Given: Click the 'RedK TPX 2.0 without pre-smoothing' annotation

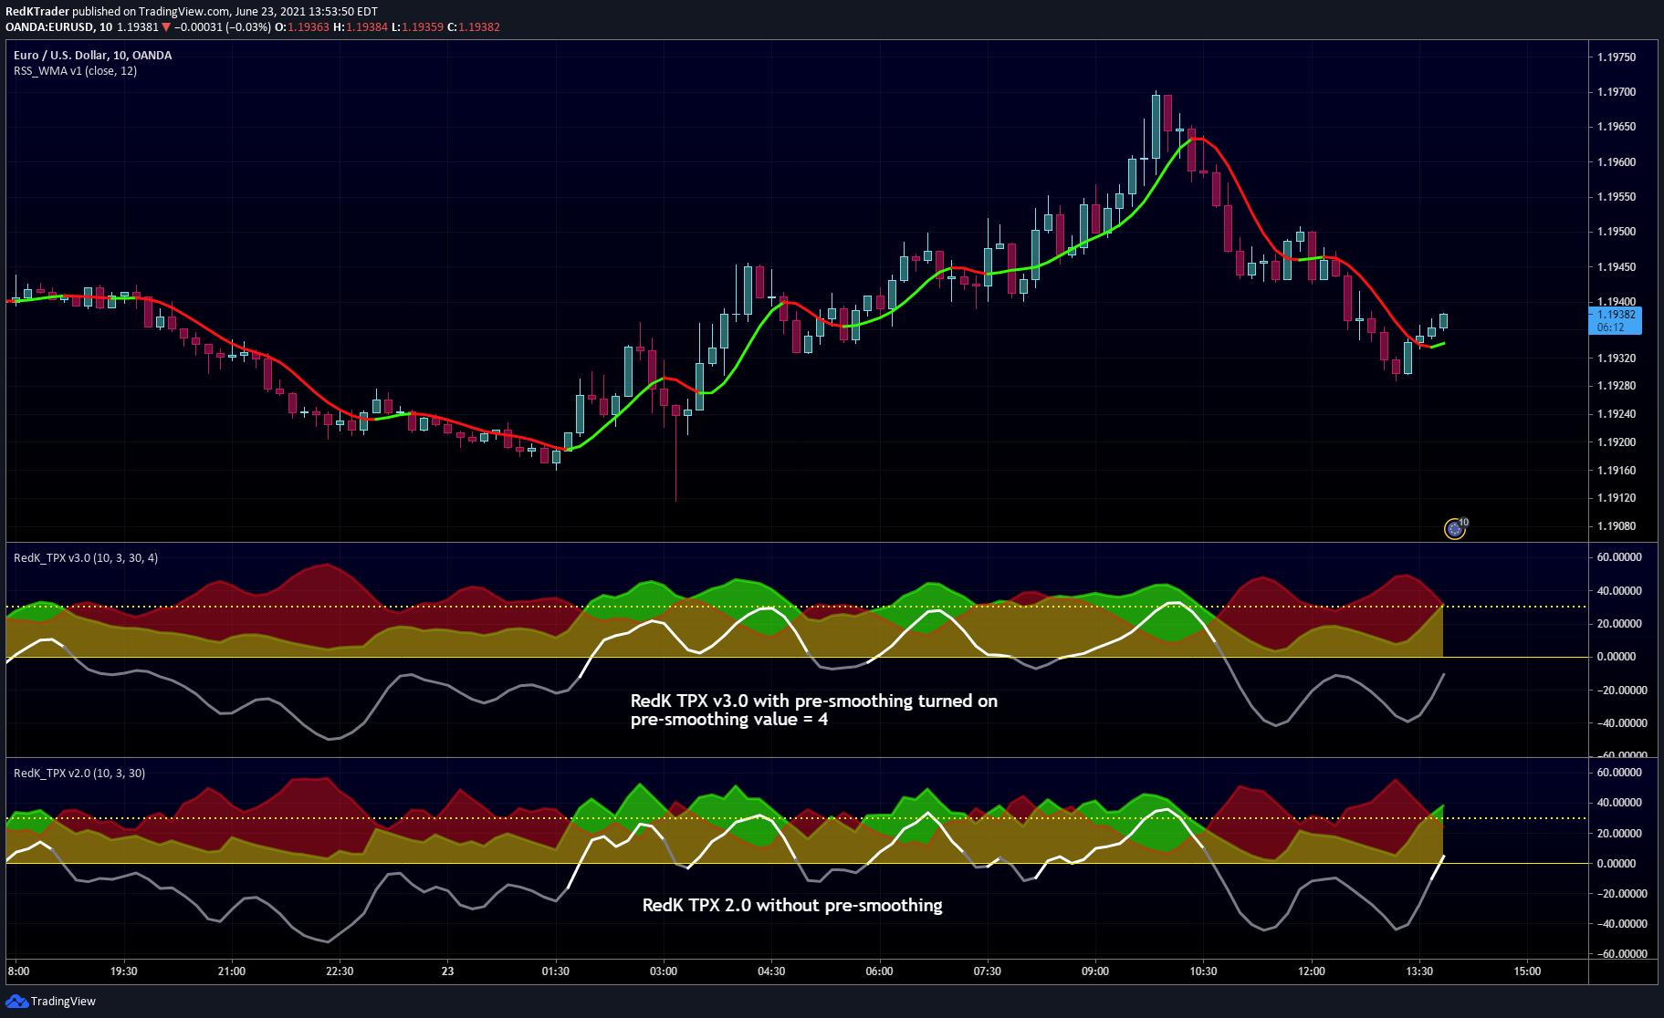Looking at the screenshot, I should click(792, 906).
